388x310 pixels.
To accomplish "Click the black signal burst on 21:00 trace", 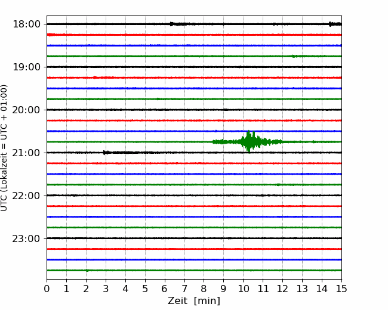I will point(106,153).
